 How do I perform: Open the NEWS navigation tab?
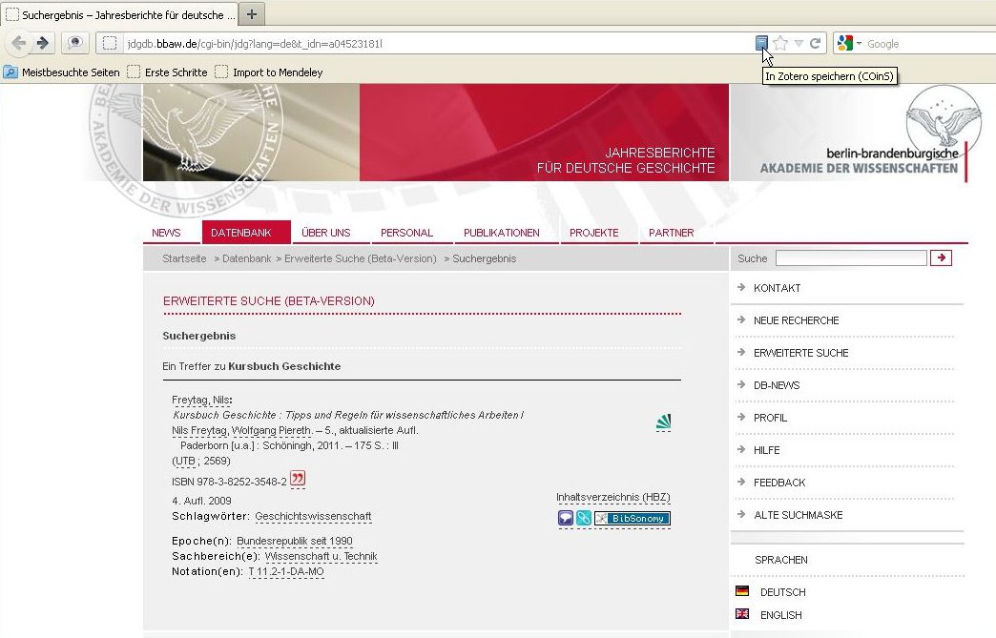[x=166, y=233]
